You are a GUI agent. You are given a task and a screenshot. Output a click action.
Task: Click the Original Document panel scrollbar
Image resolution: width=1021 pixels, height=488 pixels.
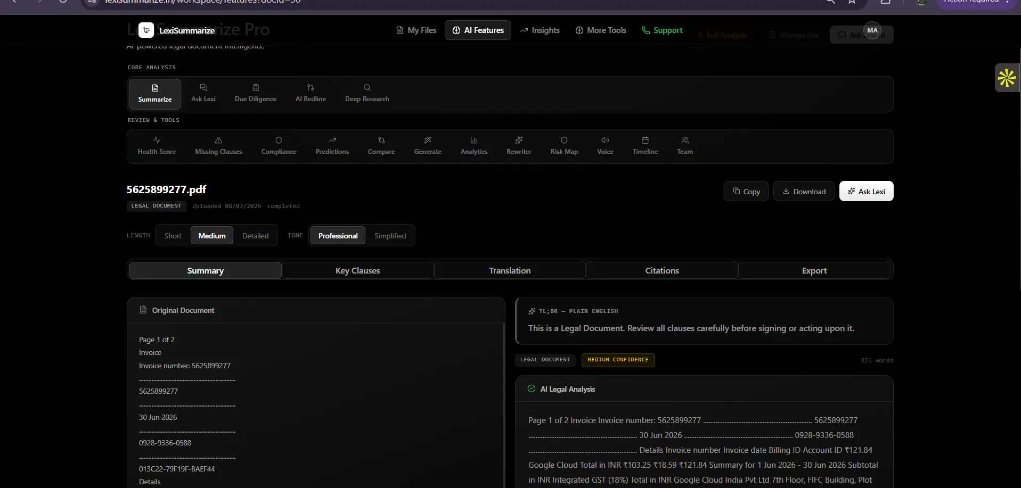[x=503, y=404]
